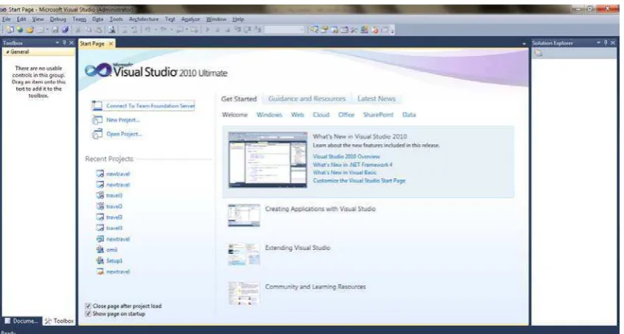Select the Office category tab
The image size is (624, 334).
(x=346, y=115)
